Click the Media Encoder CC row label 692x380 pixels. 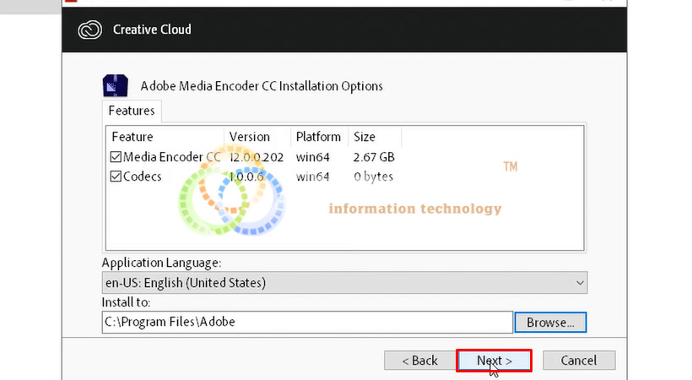pyautogui.click(x=171, y=157)
